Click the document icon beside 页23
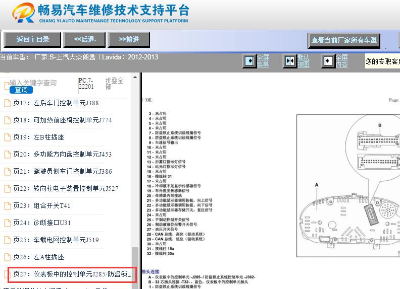This screenshot has height=289, width=400. pos(8,205)
